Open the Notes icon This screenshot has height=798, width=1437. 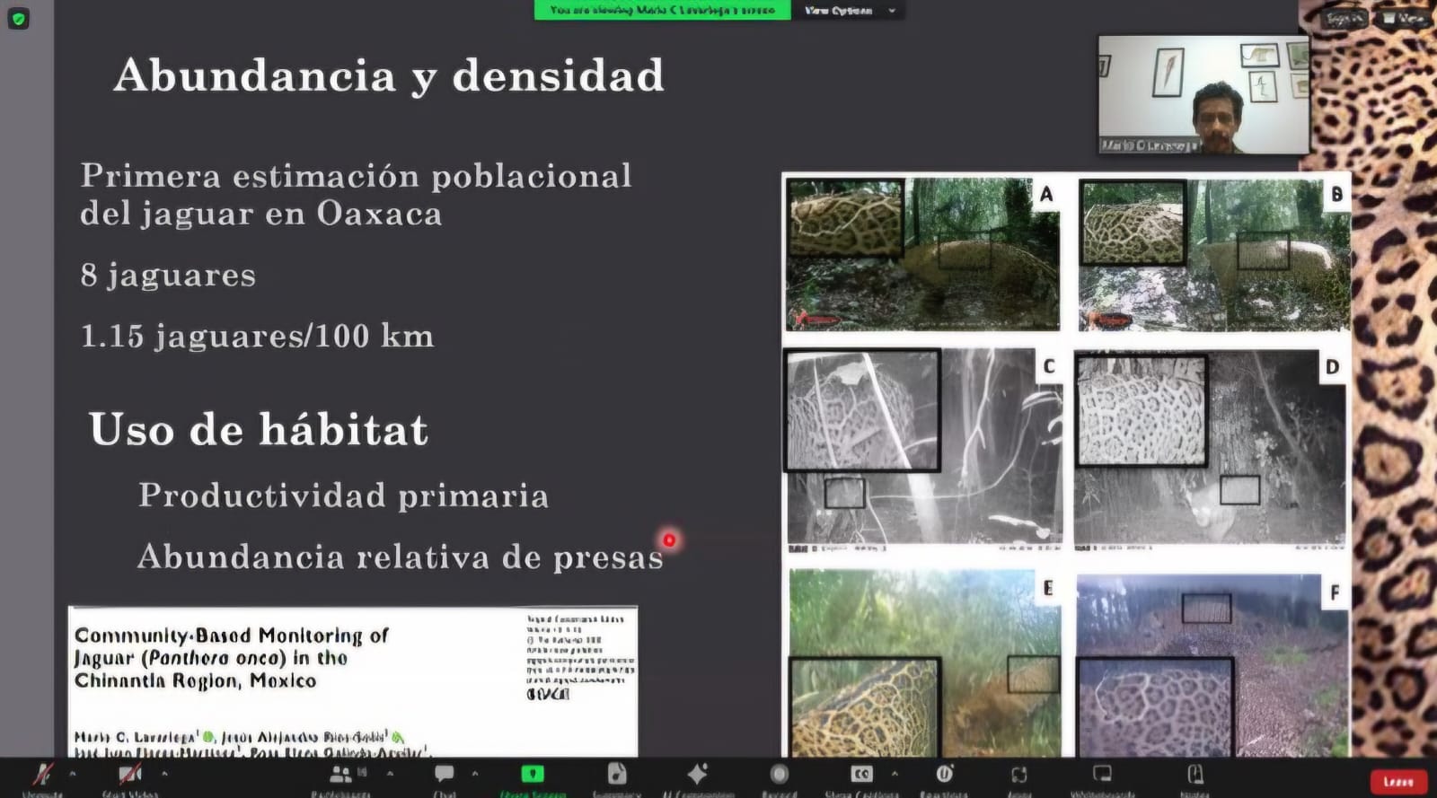(x=1195, y=775)
